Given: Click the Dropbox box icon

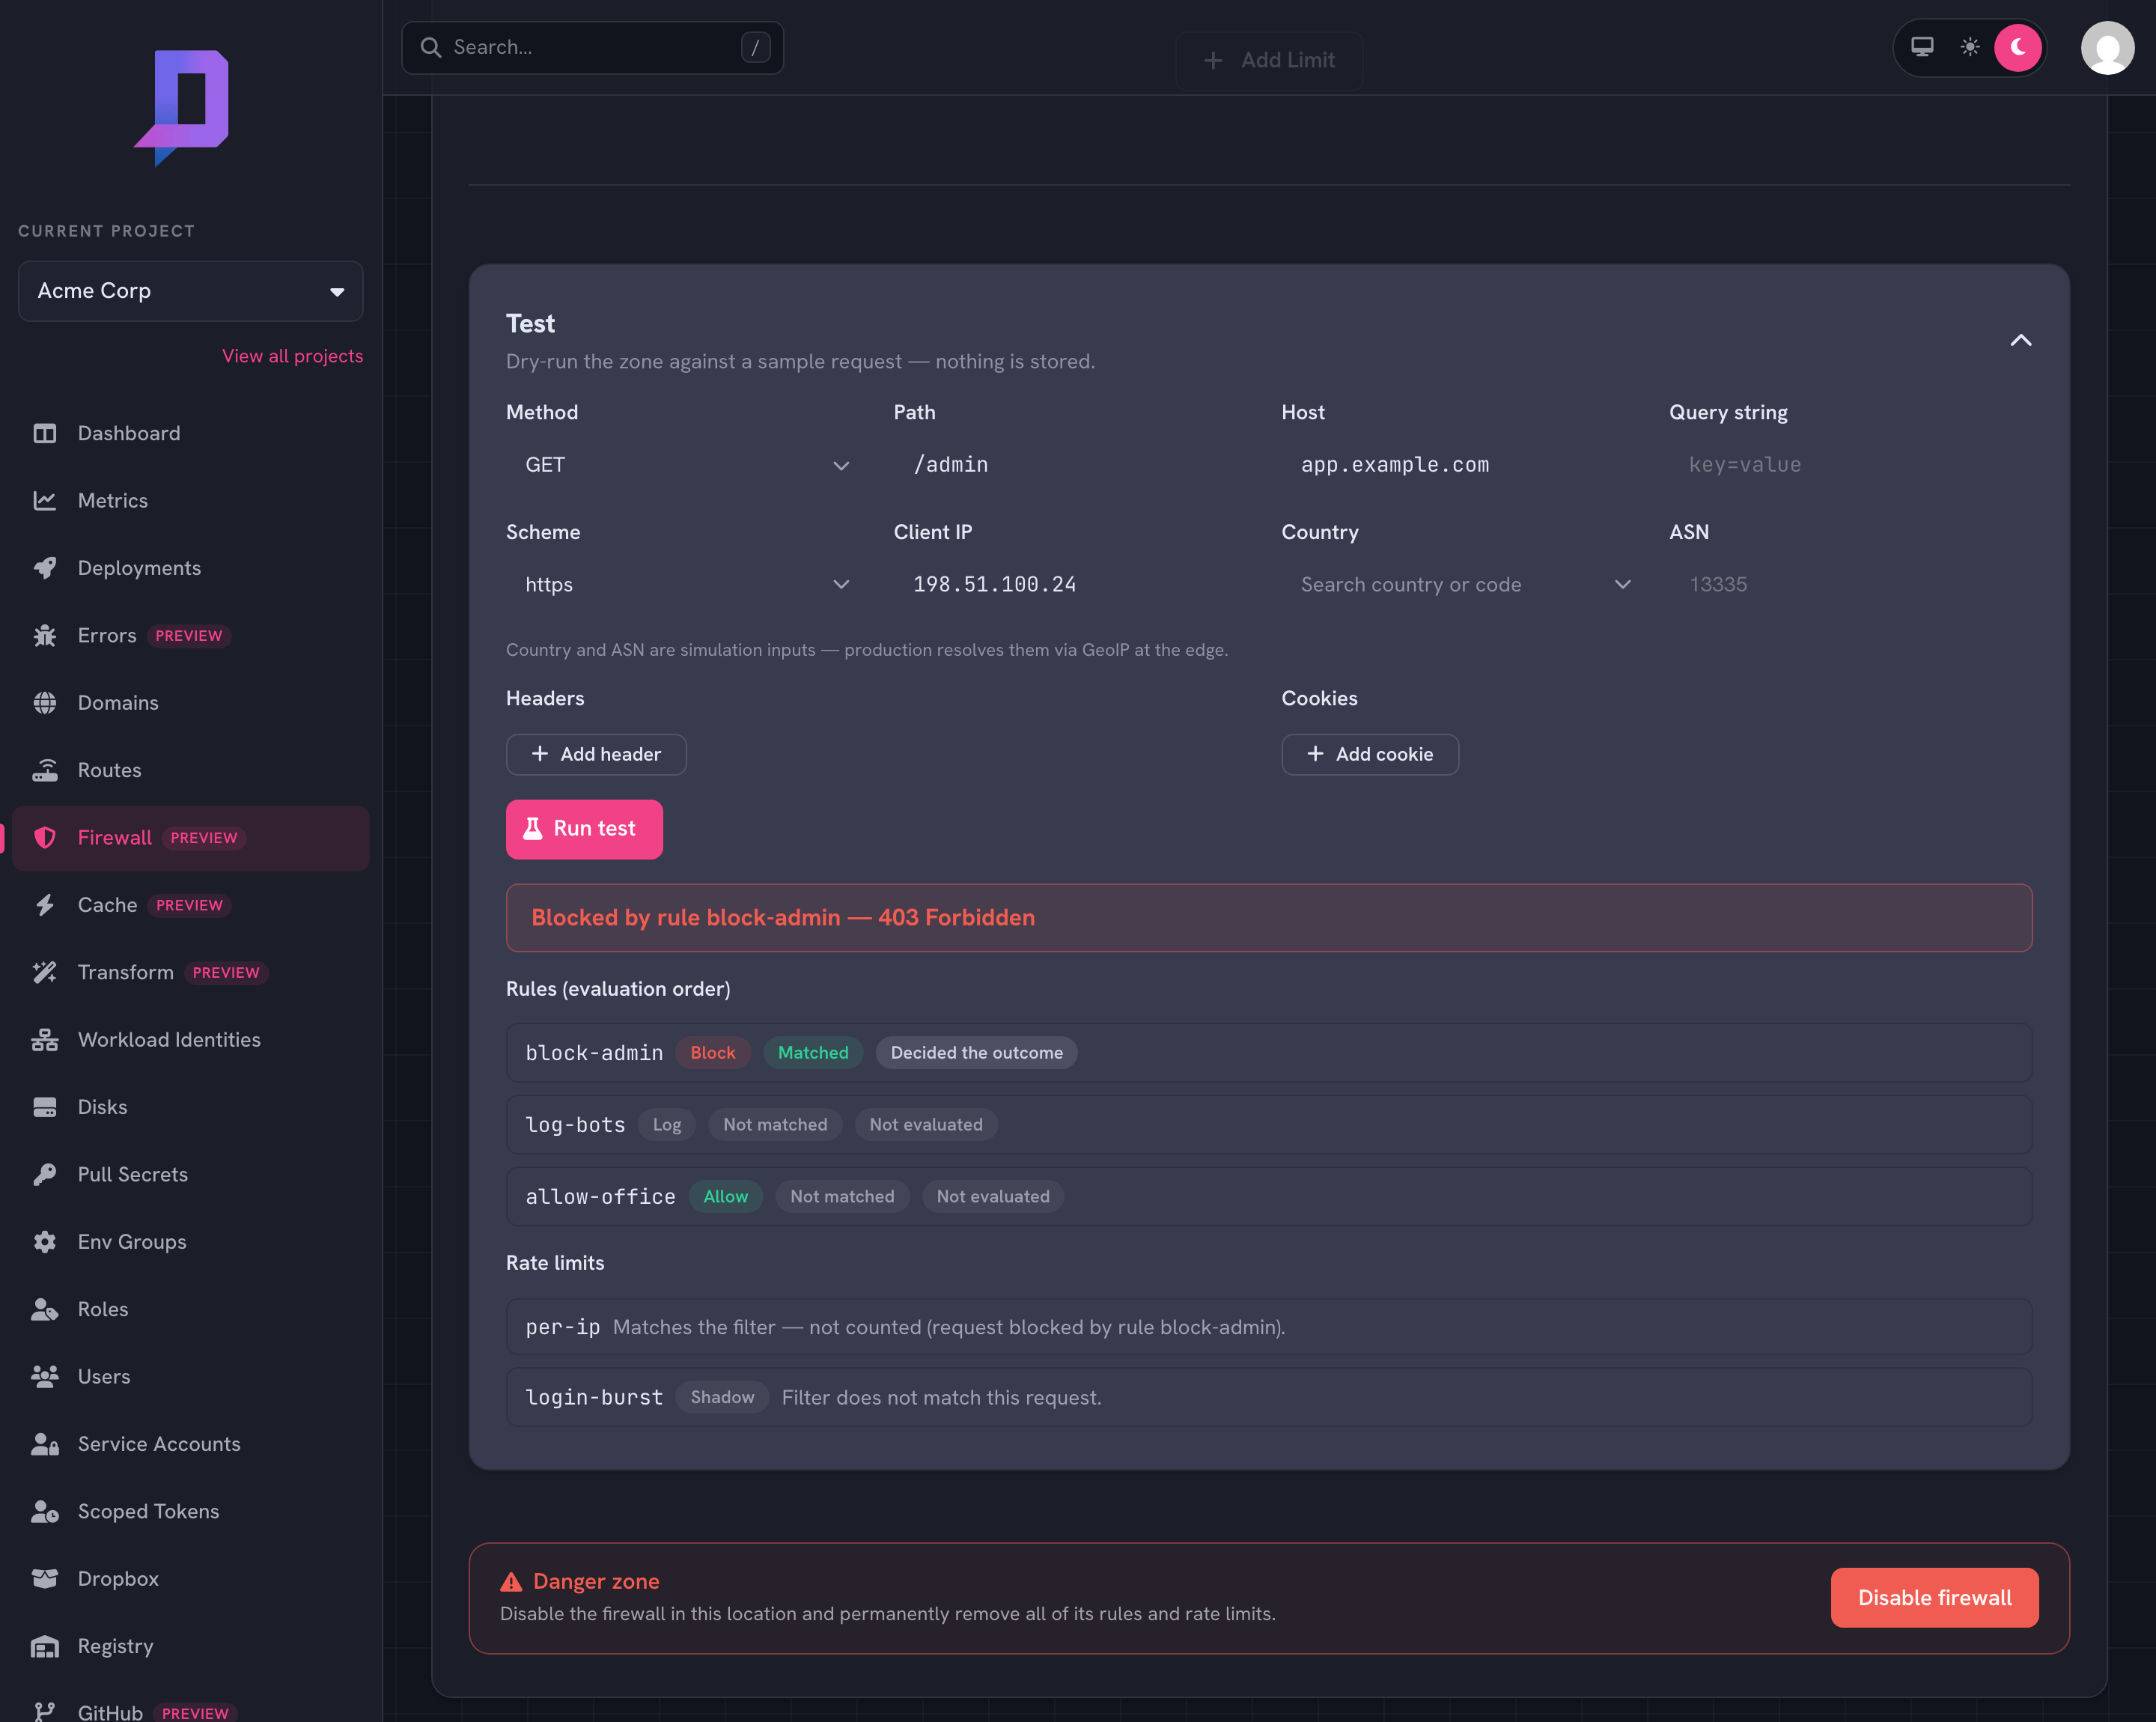Looking at the screenshot, I should click(45, 1579).
